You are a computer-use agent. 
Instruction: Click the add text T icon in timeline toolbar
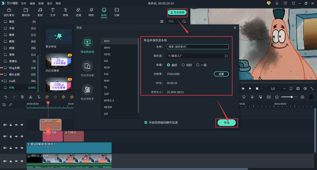[x=38, y=97]
